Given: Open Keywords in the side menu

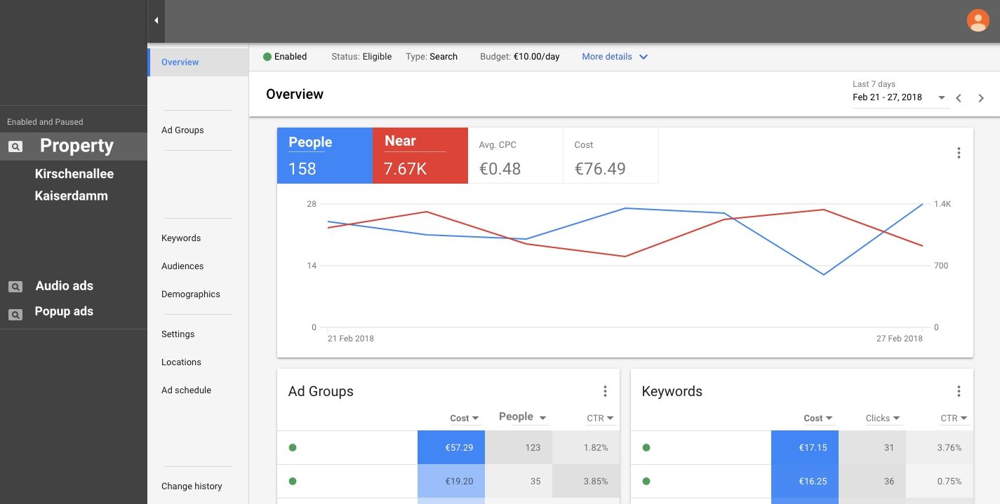Looking at the screenshot, I should point(181,238).
